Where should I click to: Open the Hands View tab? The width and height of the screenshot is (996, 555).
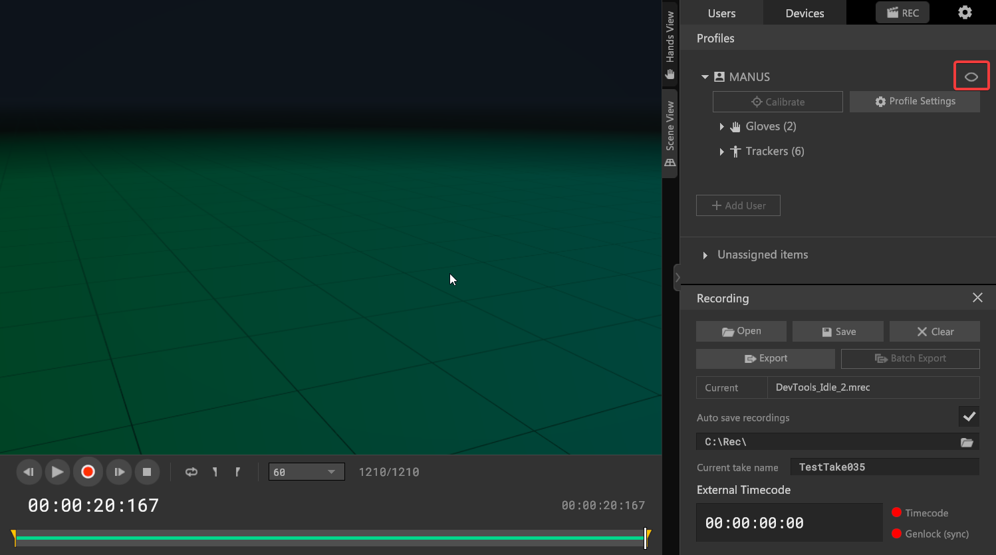pos(670,44)
